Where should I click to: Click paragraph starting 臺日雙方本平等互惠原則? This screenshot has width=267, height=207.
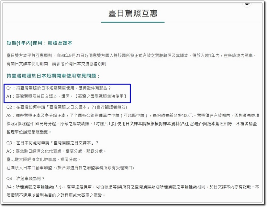pyautogui.click(x=131, y=56)
